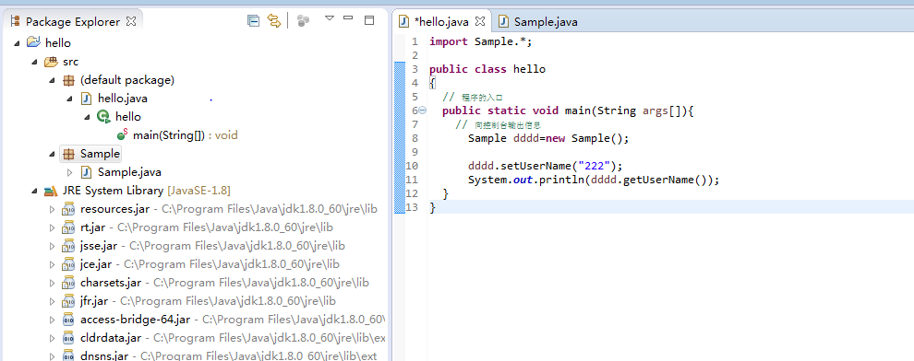Click the resources.jar jar icon
The width and height of the screenshot is (914, 361).
coord(69,209)
